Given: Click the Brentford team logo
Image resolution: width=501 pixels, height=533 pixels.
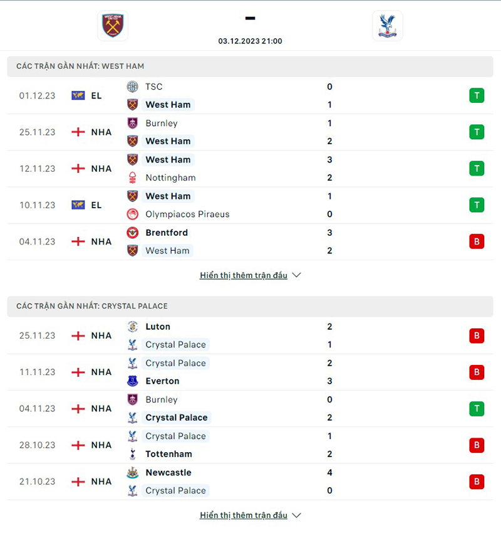Looking at the screenshot, I should (132, 233).
